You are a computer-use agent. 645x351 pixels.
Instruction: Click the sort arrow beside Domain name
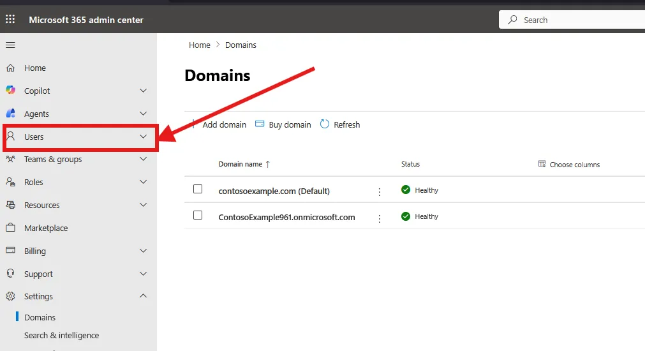(268, 164)
